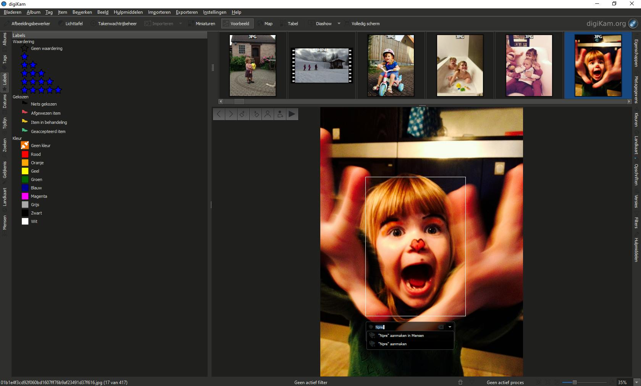Open the Diashow dropdown arrow
This screenshot has height=386, width=641.
click(339, 24)
